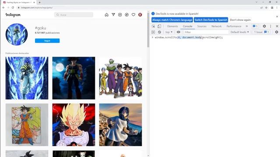Dismiss the DevTools language notification
This screenshot has width=280, height=157.
(x=277, y=17)
